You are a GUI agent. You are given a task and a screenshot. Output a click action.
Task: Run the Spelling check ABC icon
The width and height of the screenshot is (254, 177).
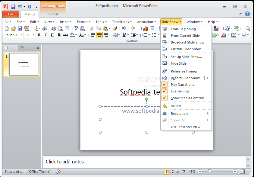pyautogui.click(x=76, y=28)
